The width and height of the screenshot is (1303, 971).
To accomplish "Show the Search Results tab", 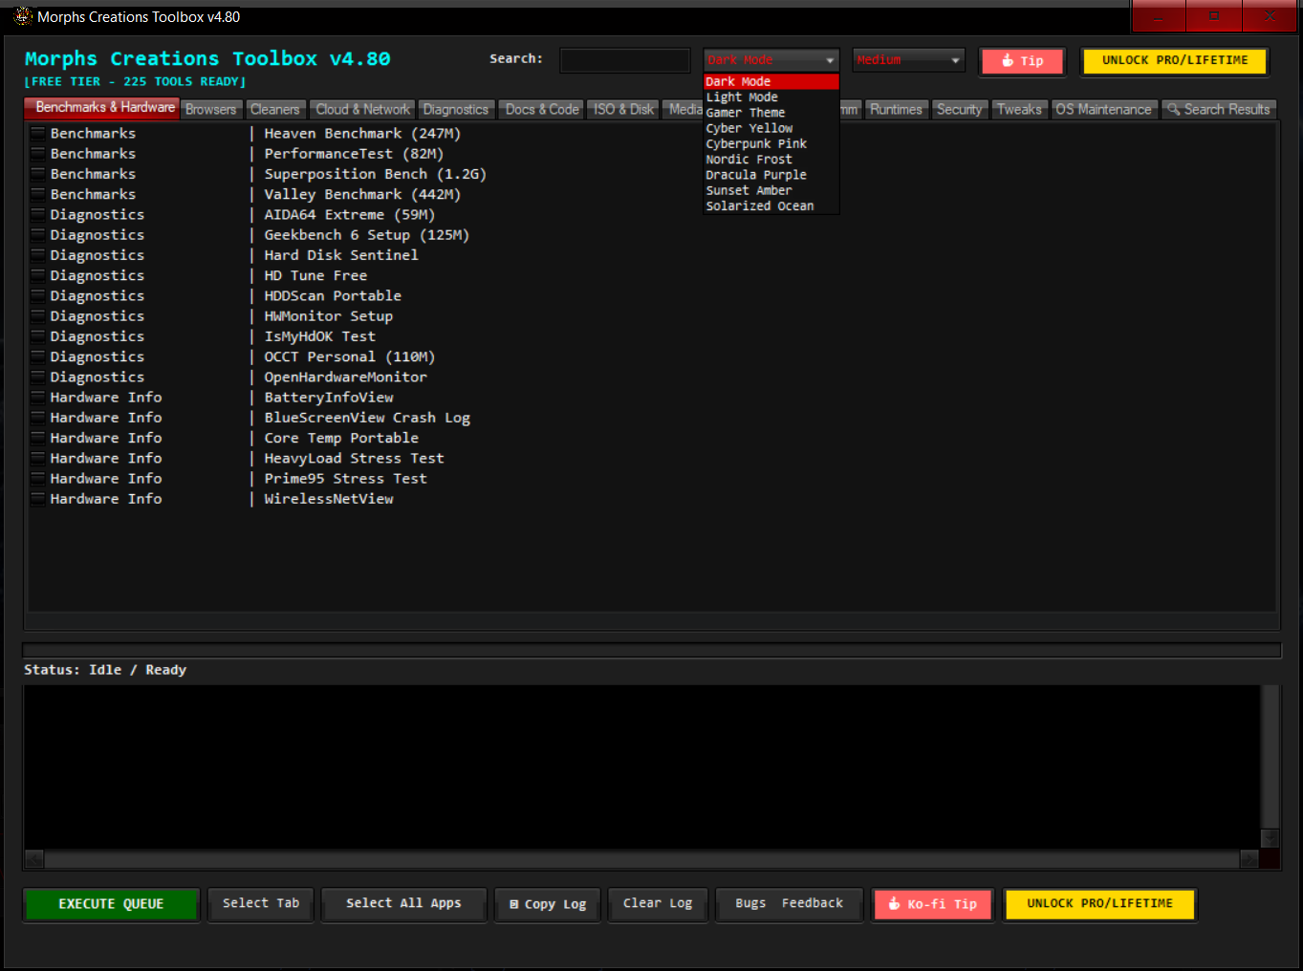I will [1219, 110].
